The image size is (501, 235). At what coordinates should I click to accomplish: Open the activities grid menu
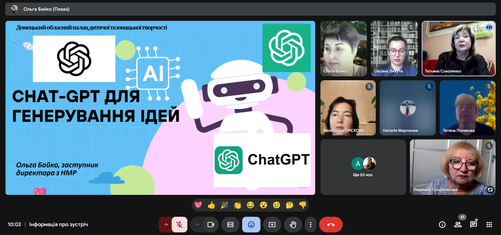coord(489,225)
